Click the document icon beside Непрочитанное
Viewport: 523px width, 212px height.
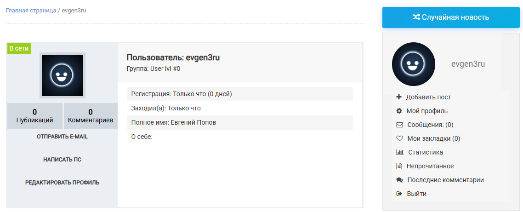tap(399, 166)
